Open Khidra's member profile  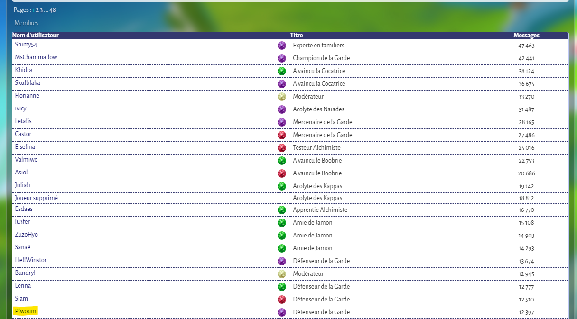click(24, 70)
